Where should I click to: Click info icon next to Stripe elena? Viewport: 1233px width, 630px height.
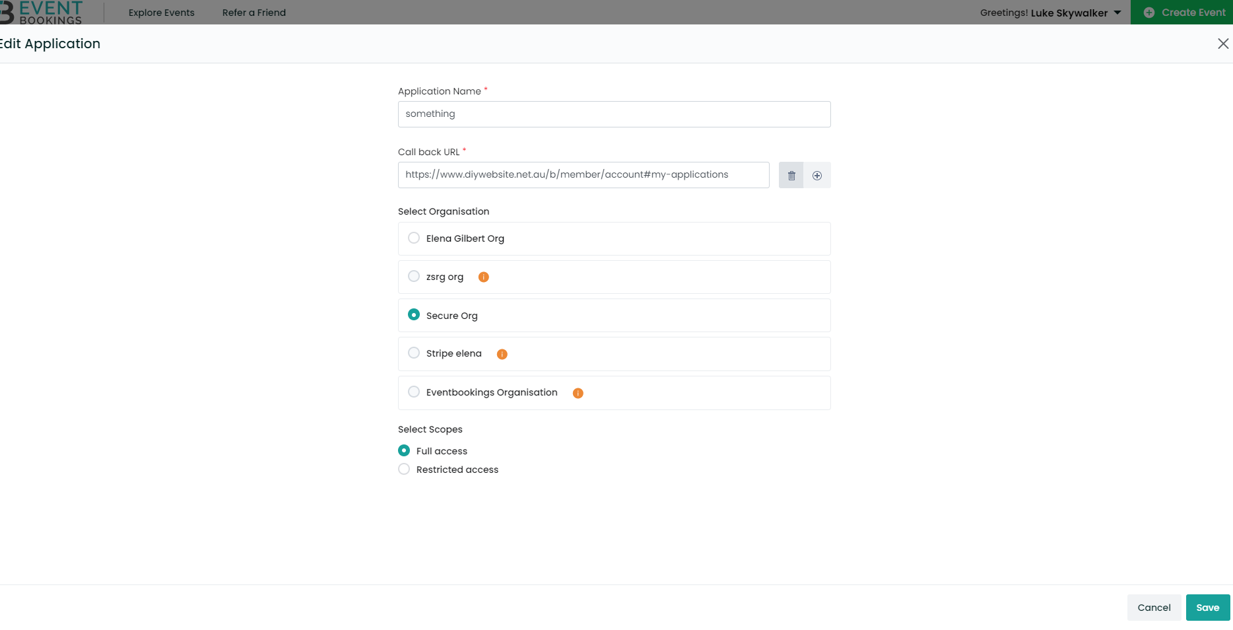point(502,355)
